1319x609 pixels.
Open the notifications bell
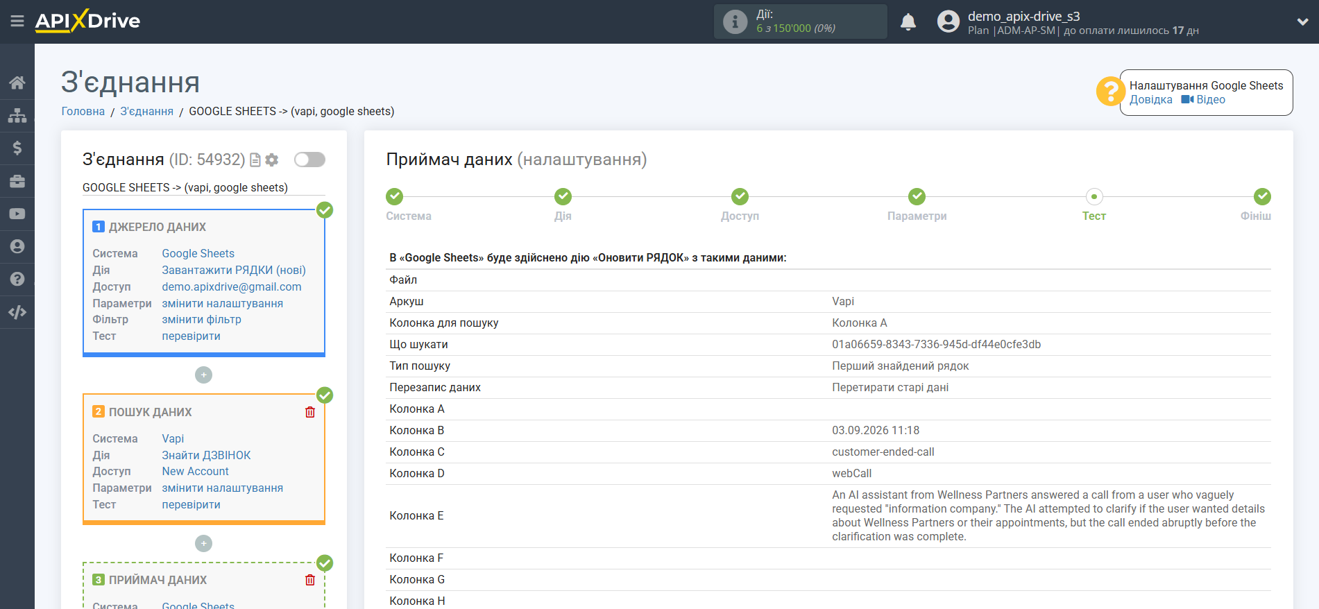click(x=908, y=22)
